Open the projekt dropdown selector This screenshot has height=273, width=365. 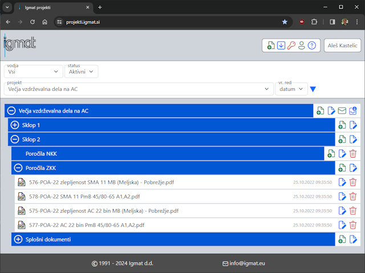(139, 89)
